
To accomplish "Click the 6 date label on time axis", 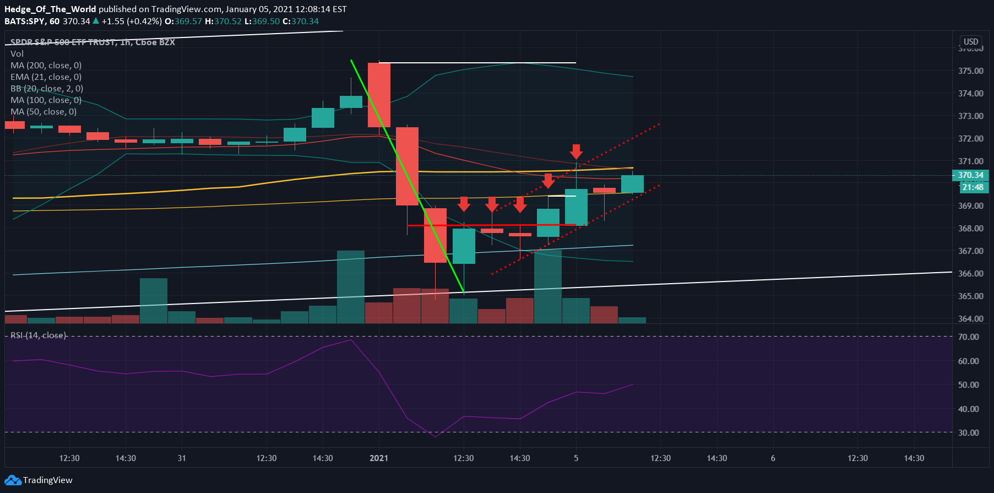I will pos(773,458).
